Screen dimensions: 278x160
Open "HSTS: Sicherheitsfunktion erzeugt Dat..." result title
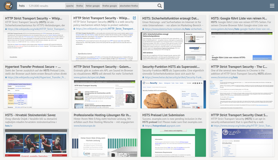[171, 18]
